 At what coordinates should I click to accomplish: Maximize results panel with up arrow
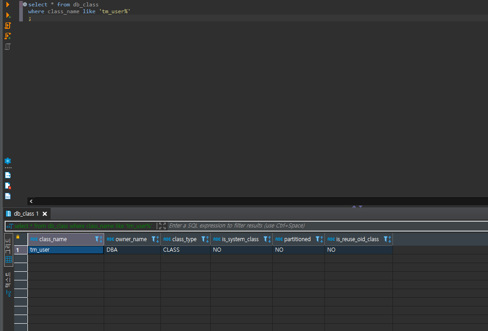[x=354, y=207]
